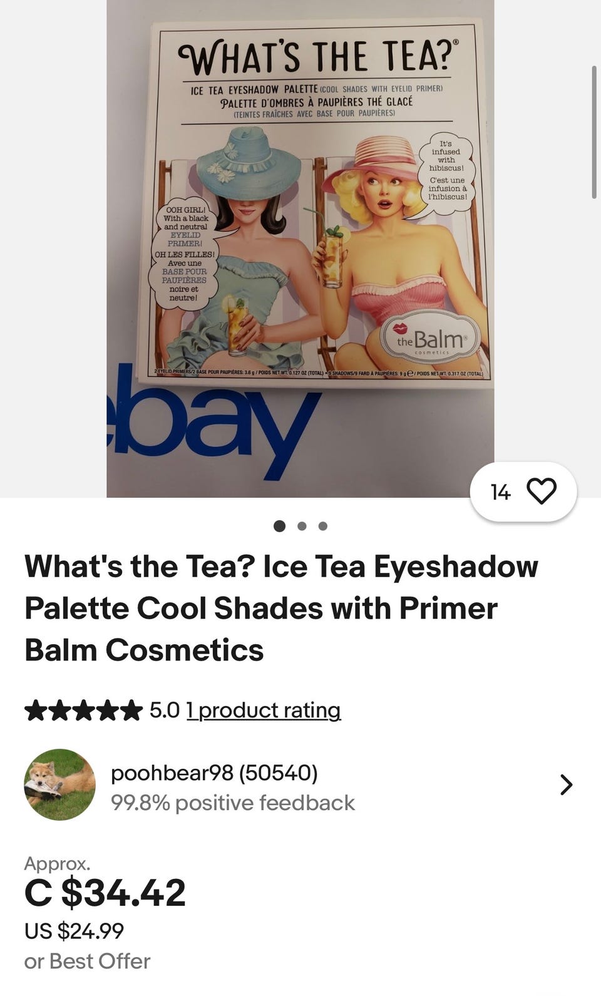Click the C $34.42 approximate price
Viewport: 601px width, 996px height.
[105, 893]
